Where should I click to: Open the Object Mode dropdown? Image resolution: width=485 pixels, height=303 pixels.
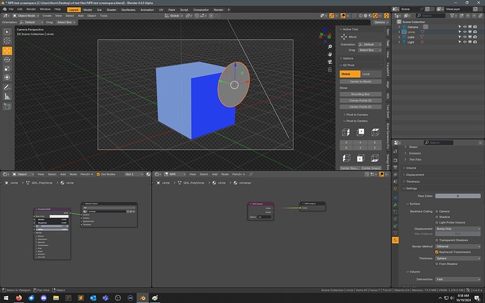(x=26, y=15)
